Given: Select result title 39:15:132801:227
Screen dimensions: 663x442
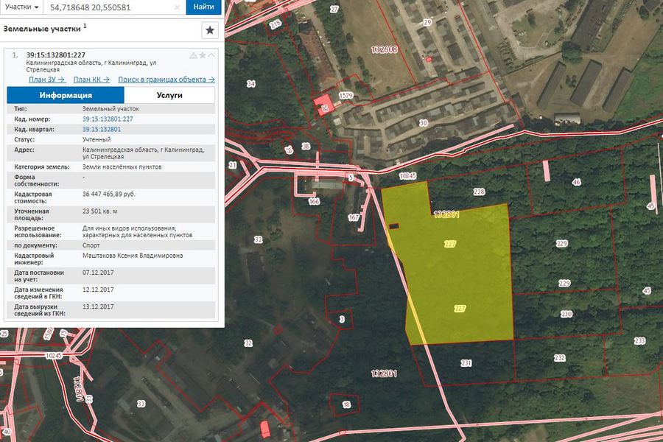Looking at the screenshot, I should coord(56,55).
